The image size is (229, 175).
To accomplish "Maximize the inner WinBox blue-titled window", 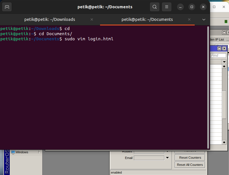I will click(220, 49).
